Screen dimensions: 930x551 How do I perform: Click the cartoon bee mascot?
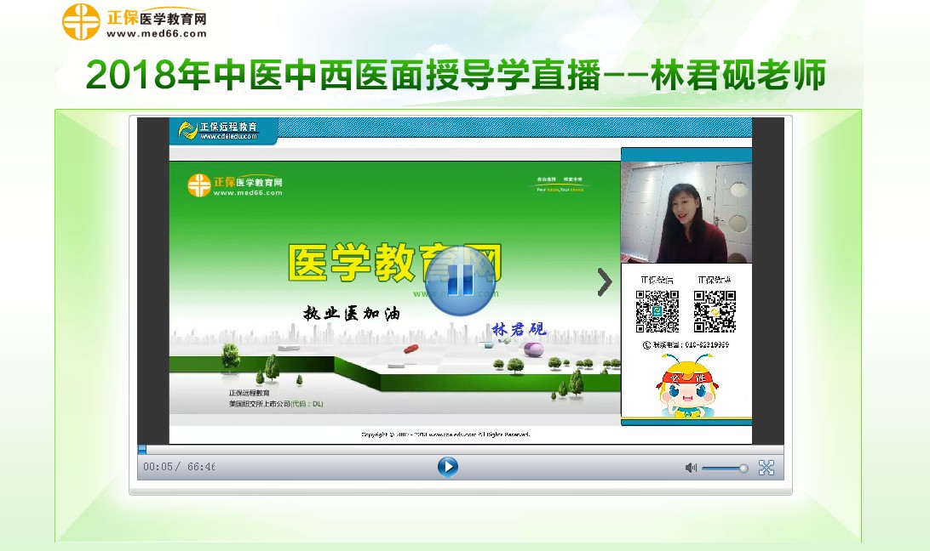[x=686, y=386]
